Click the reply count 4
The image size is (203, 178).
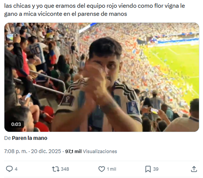pyautogui.click(x=16, y=169)
